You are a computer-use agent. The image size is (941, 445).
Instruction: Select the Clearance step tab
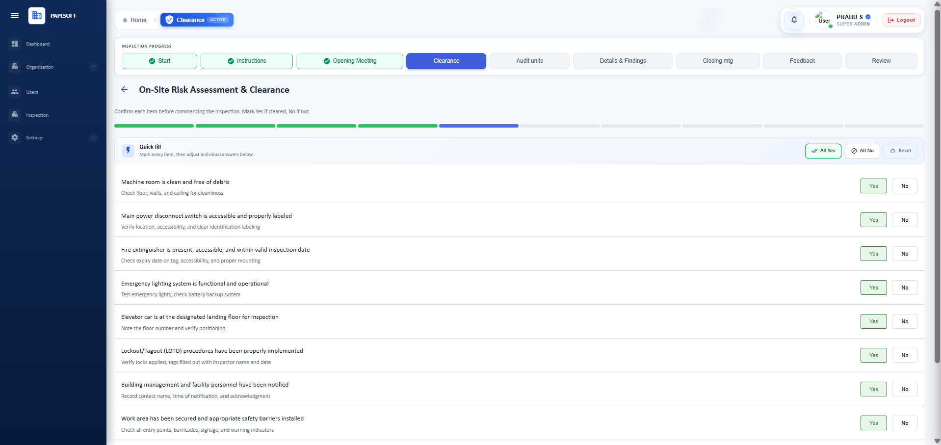[x=446, y=61]
